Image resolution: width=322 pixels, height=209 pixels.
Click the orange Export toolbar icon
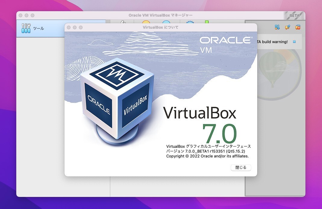click(x=146, y=22)
